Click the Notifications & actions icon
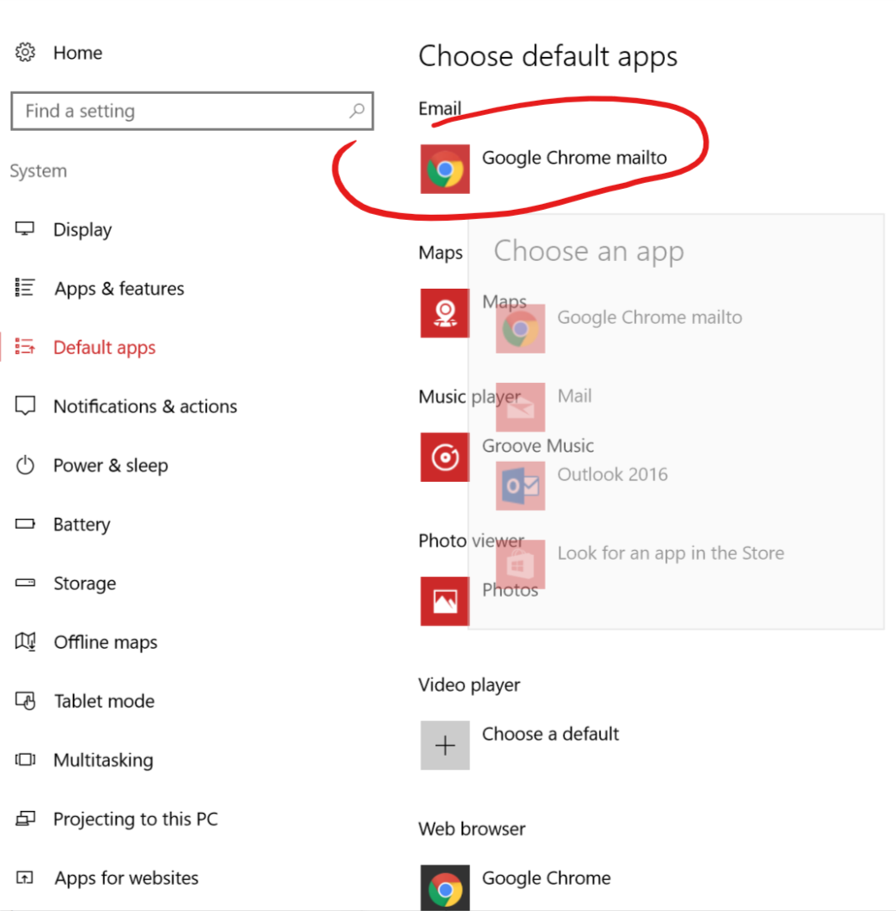 coord(25,406)
